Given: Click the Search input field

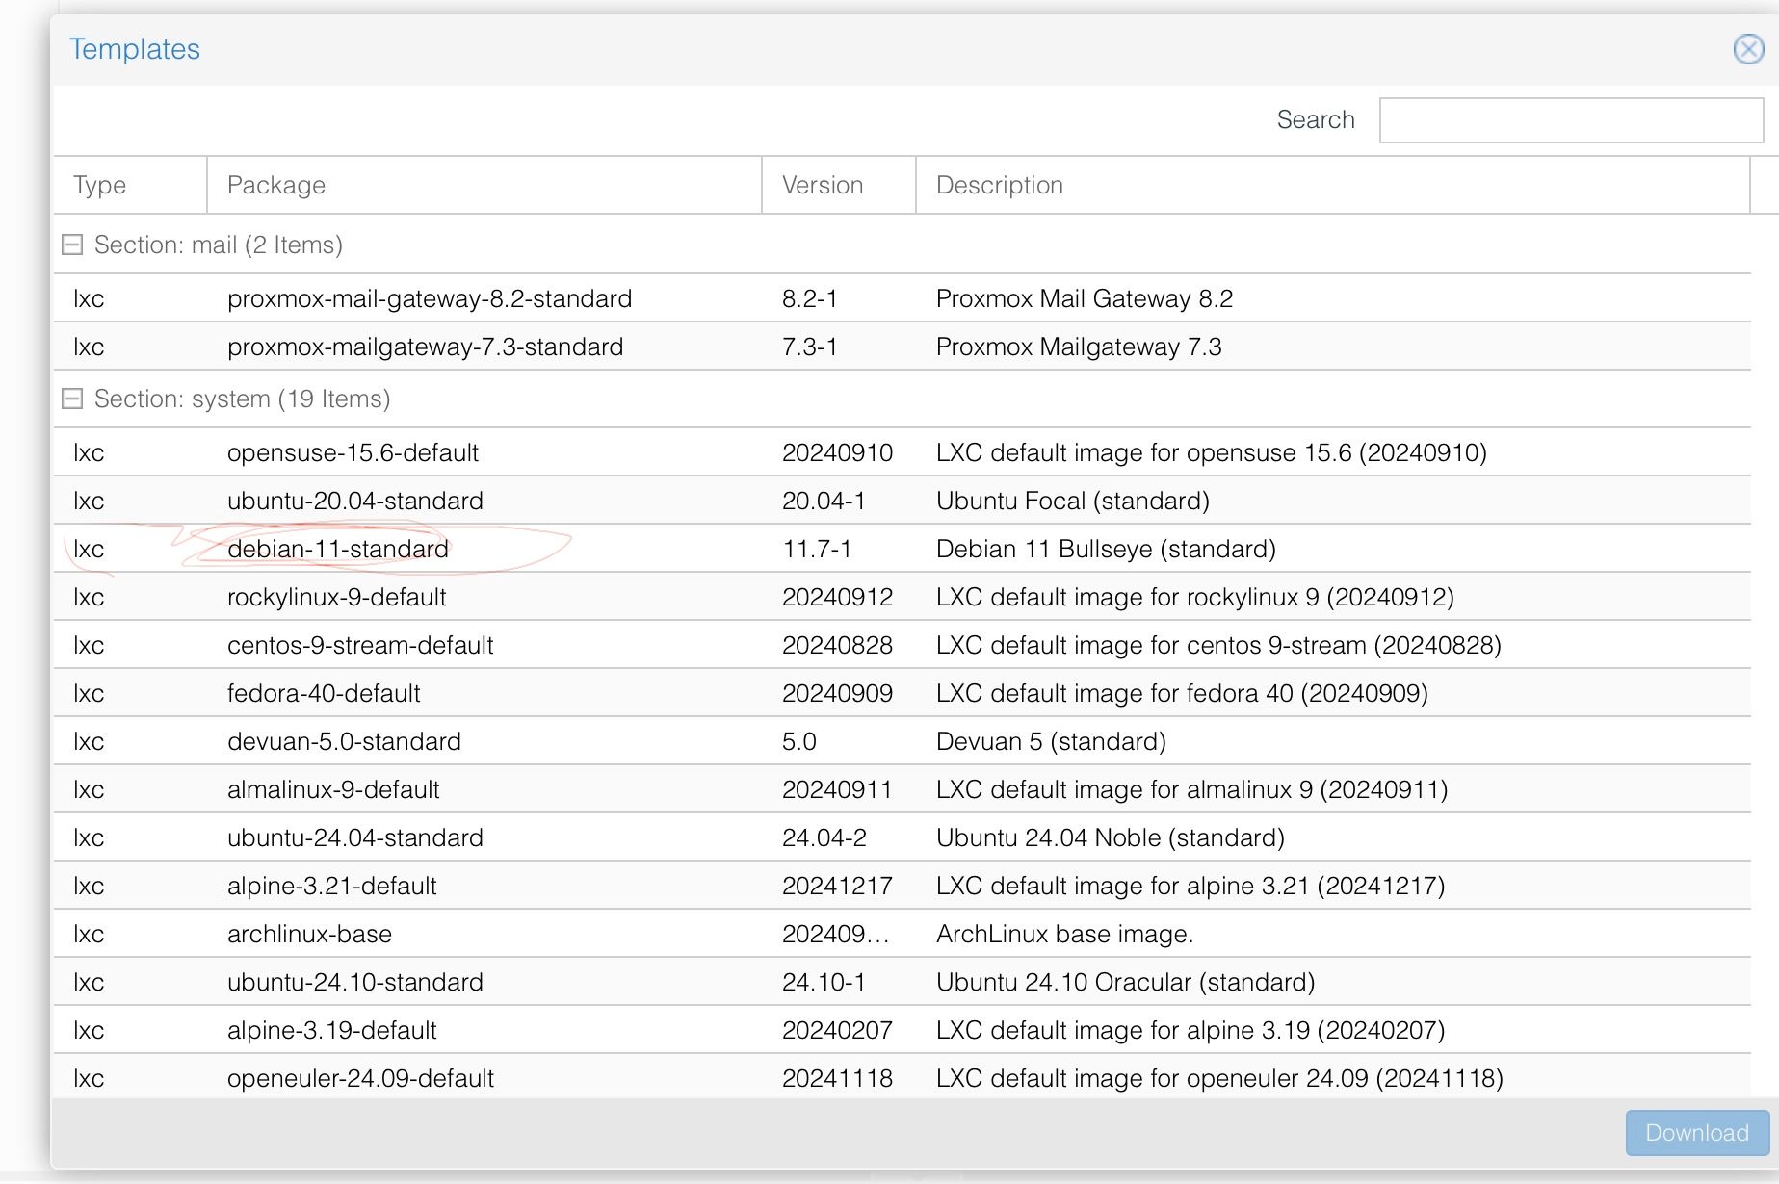Looking at the screenshot, I should tap(1571, 120).
